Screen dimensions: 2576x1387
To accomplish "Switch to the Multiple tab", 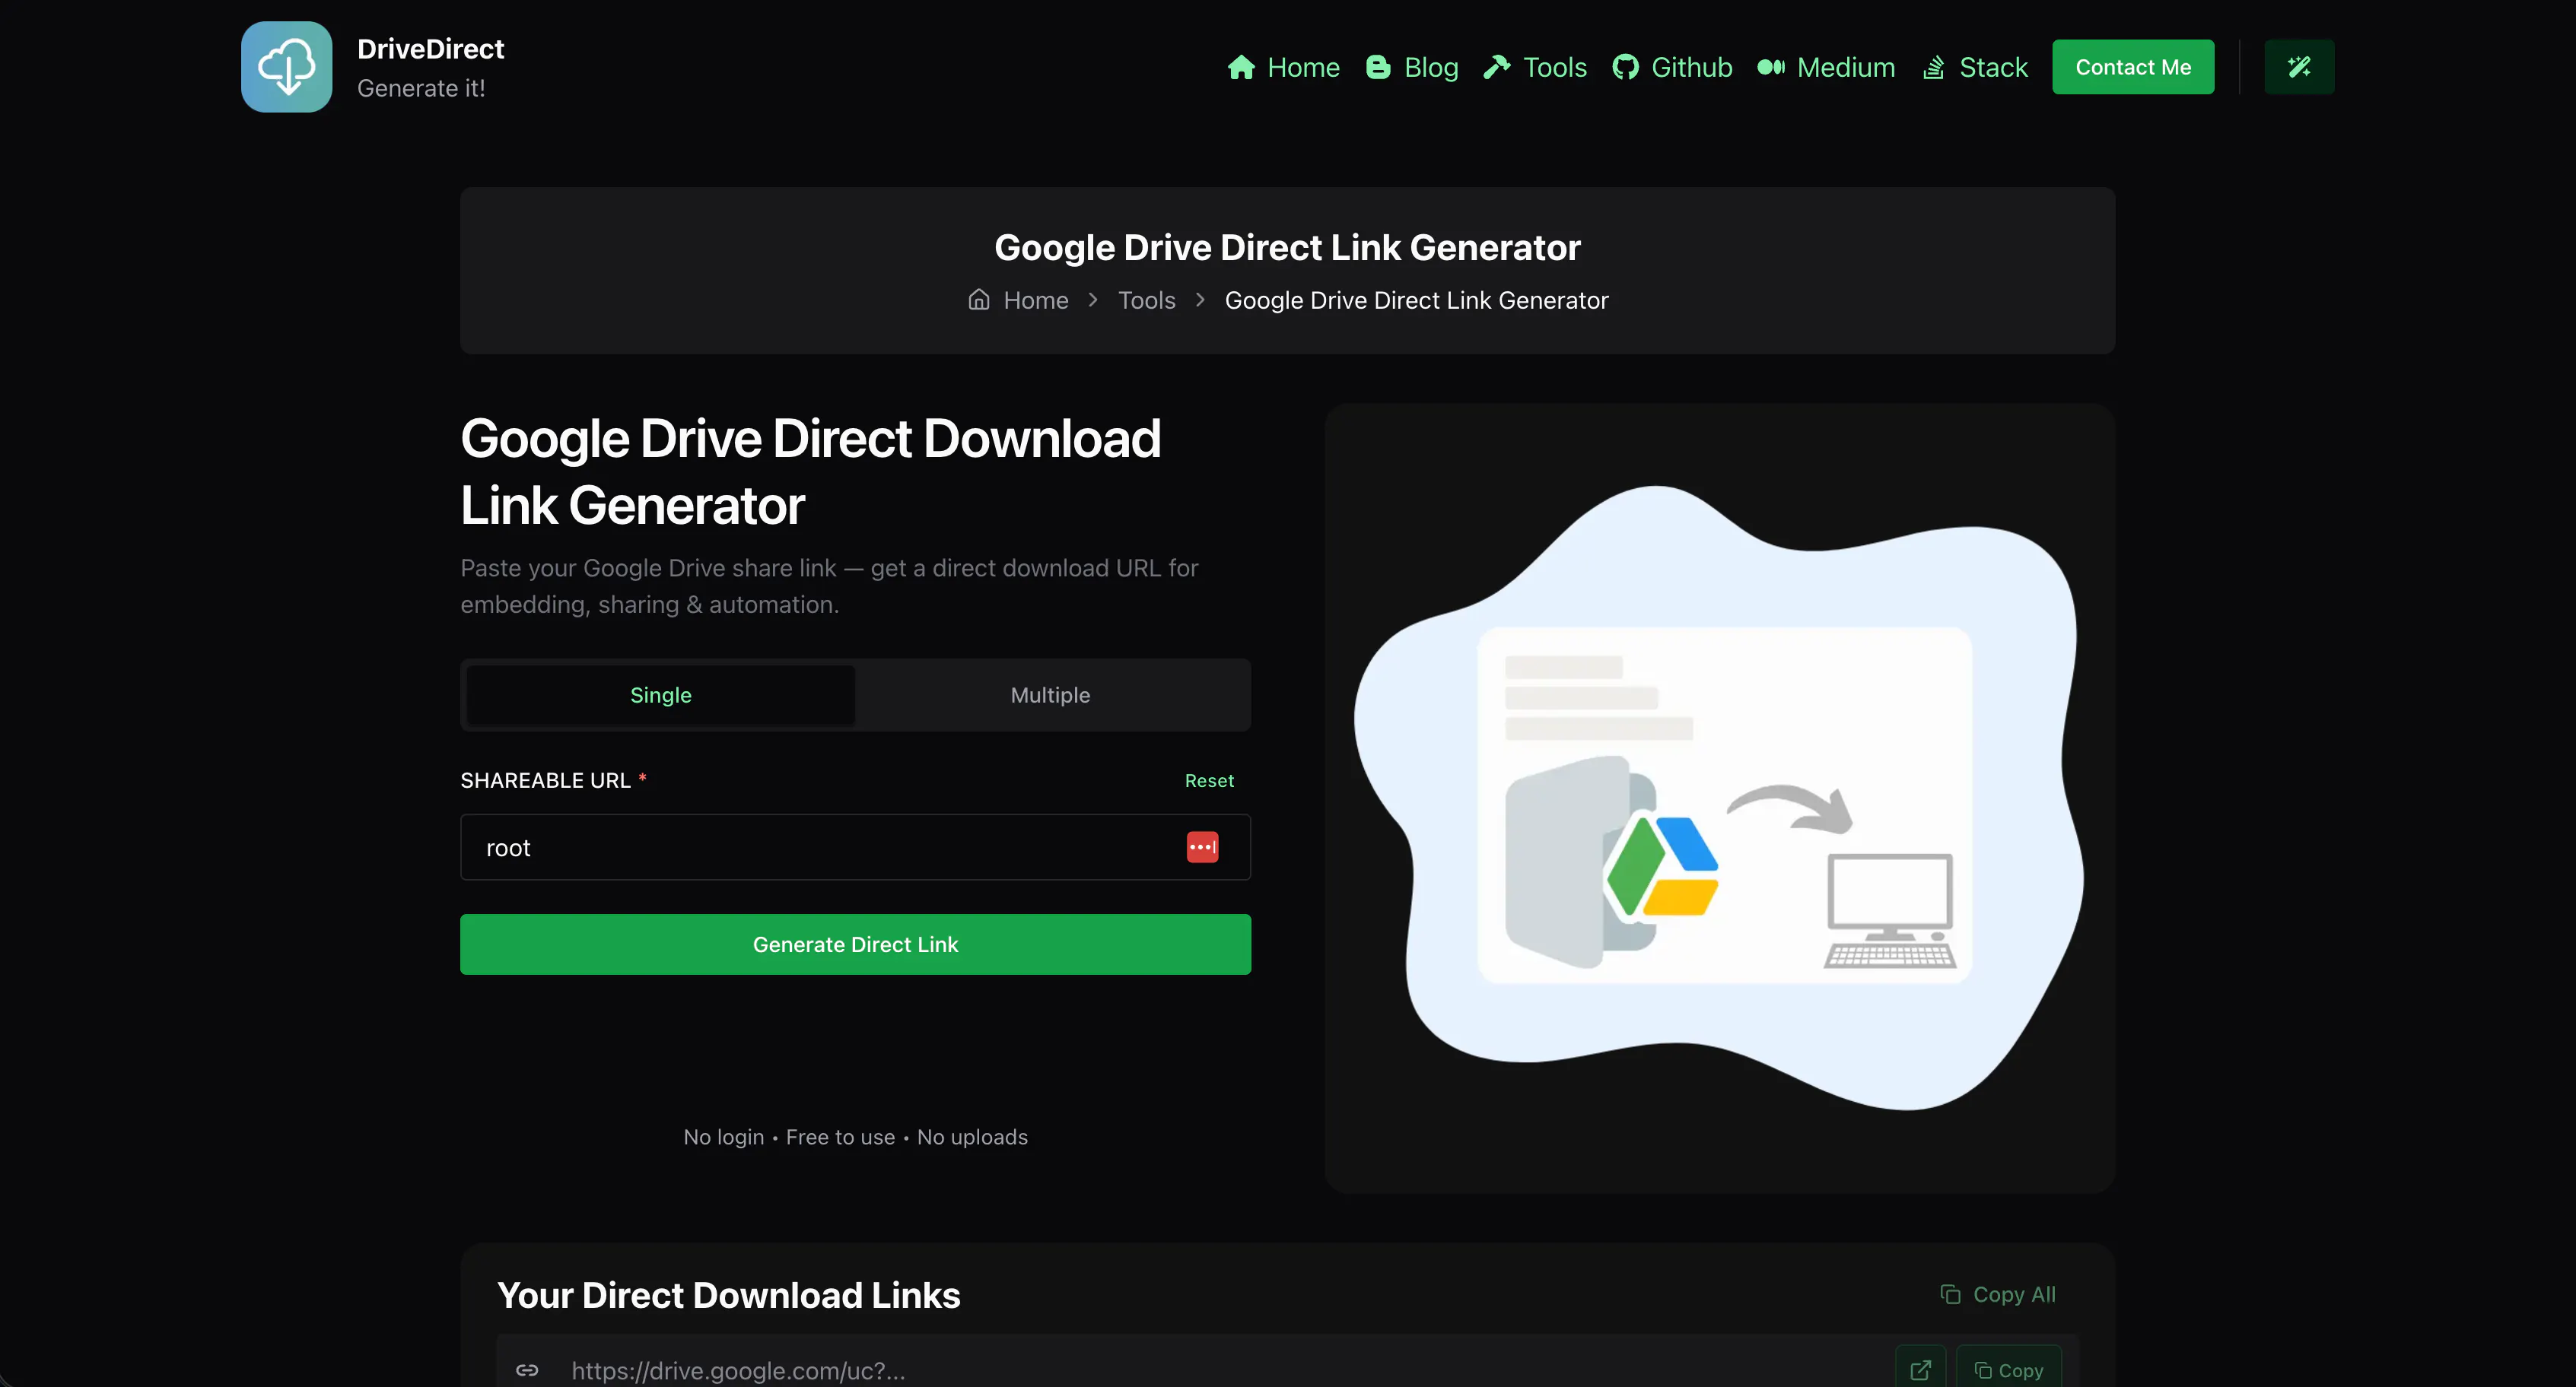I will 1050,694.
